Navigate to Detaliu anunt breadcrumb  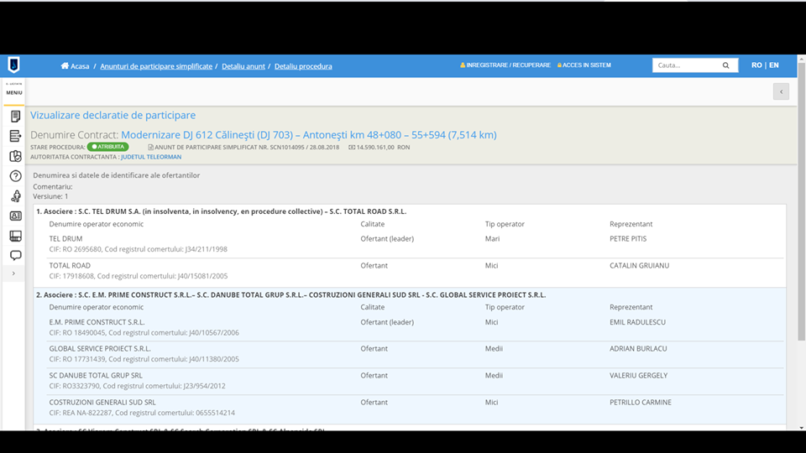[x=243, y=66]
